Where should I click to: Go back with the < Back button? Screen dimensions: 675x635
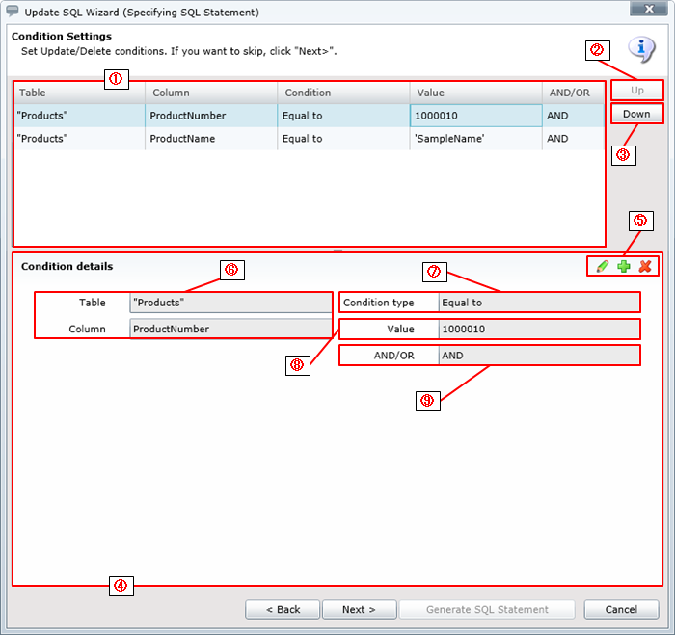(283, 609)
